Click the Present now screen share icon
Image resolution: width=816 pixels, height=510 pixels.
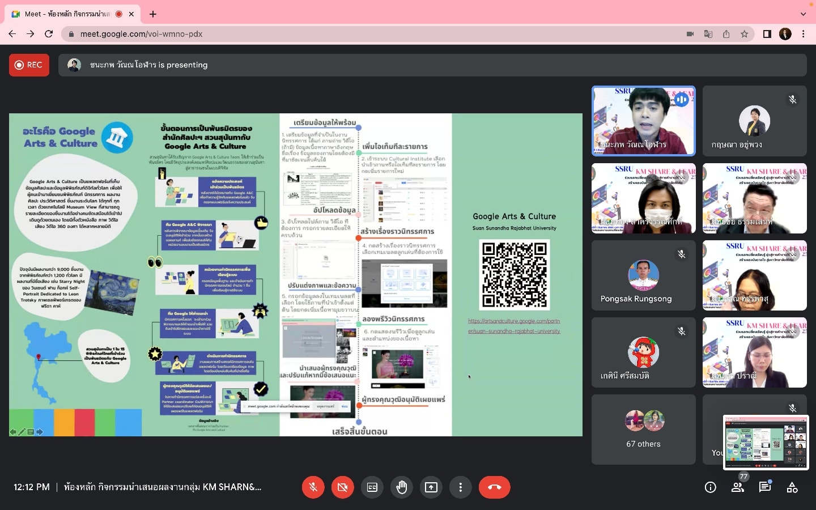pyautogui.click(x=431, y=487)
